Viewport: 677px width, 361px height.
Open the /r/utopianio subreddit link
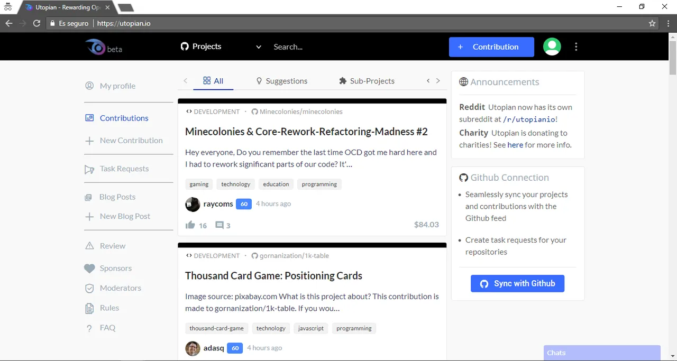click(529, 119)
